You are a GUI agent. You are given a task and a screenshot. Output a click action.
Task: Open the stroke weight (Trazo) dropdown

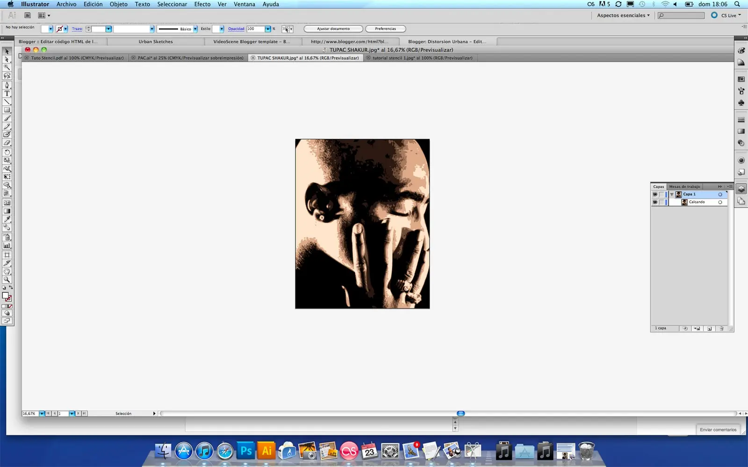click(108, 29)
